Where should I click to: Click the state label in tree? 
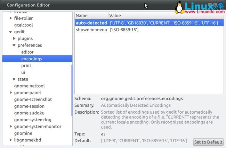pos(23,79)
